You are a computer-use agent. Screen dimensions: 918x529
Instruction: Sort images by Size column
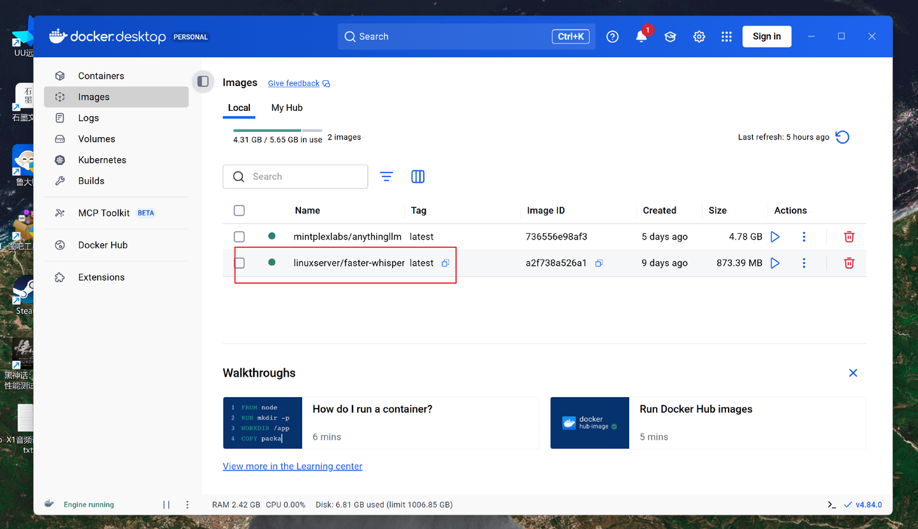[718, 211]
